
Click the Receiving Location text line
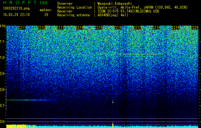pos(122,7)
